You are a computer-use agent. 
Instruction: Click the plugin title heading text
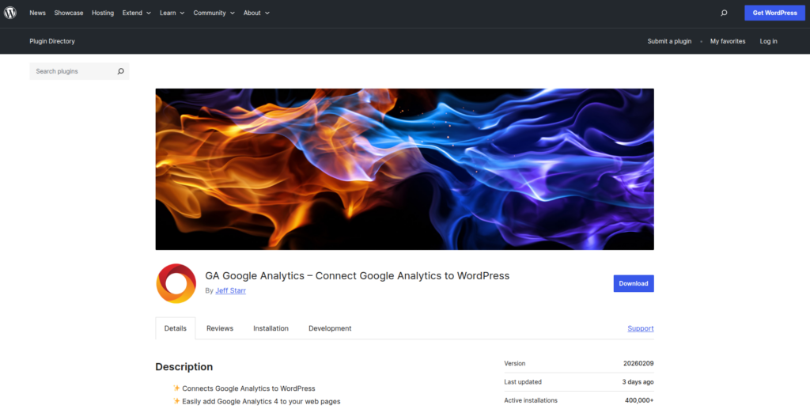point(357,276)
